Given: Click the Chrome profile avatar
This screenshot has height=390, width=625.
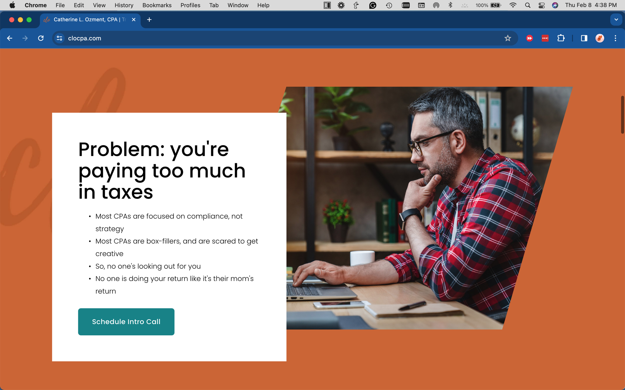Looking at the screenshot, I should pos(600,38).
